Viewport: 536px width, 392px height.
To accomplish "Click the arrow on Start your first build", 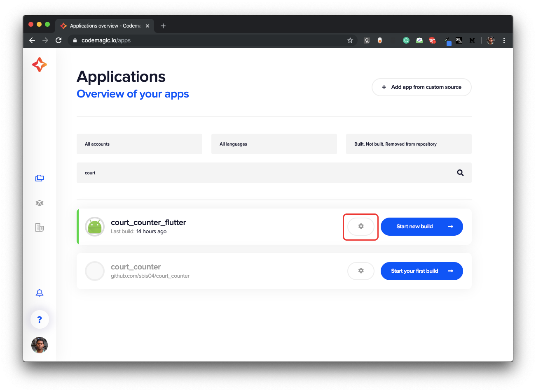I will click(450, 271).
